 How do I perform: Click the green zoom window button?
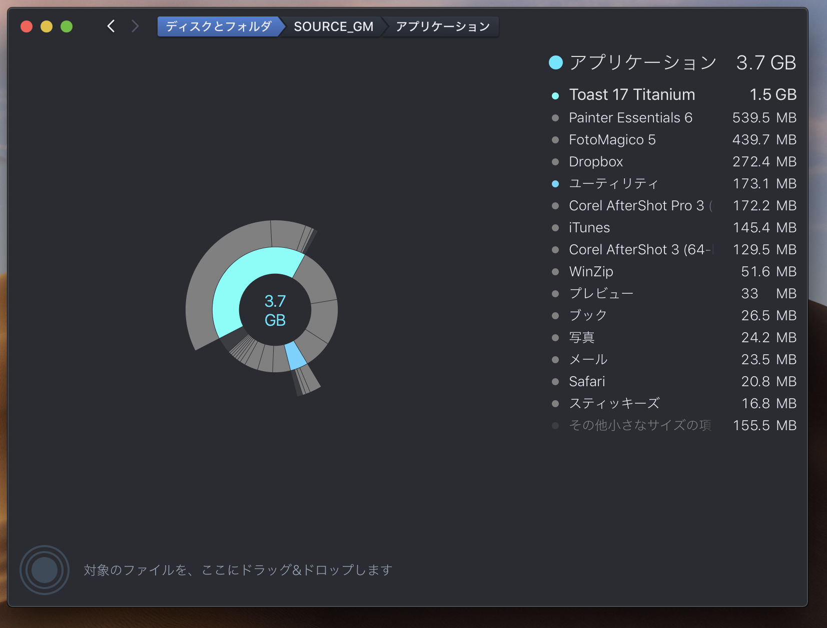(67, 26)
